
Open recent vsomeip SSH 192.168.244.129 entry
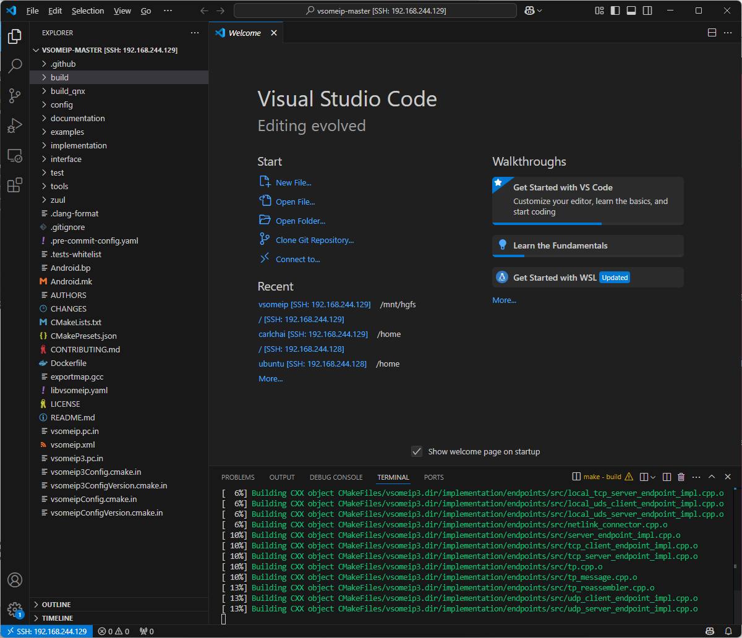(x=314, y=304)
